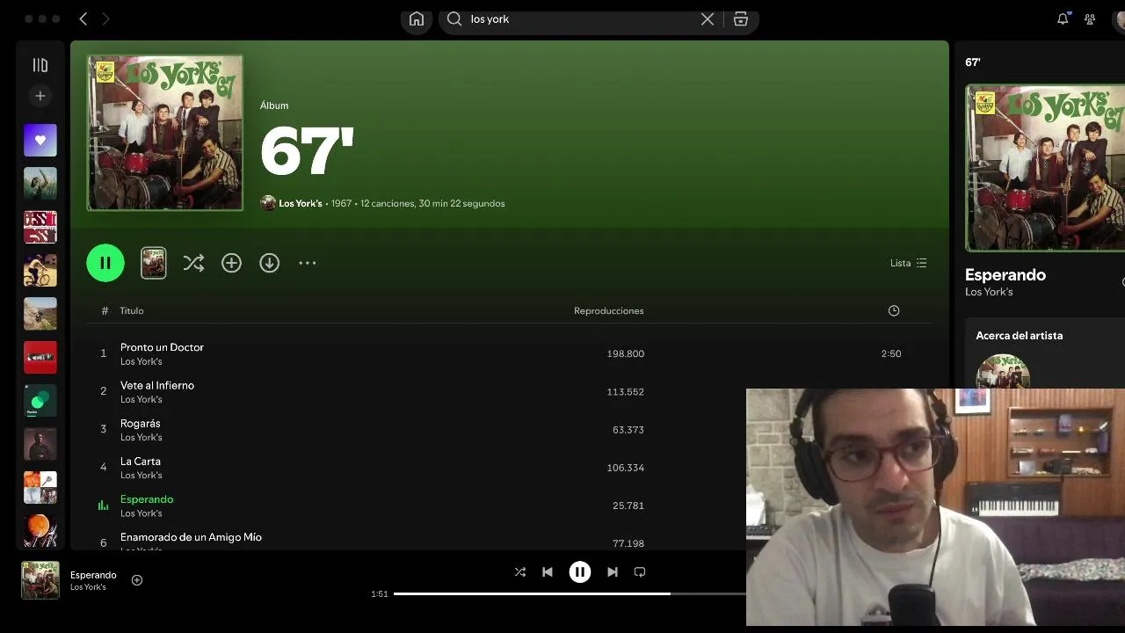Click the search field with los york
Viewport: 1125px width, 633px height.
(580, 18)
